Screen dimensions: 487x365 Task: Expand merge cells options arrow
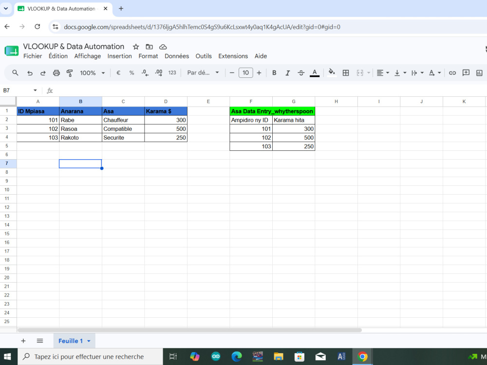point(369,73)
